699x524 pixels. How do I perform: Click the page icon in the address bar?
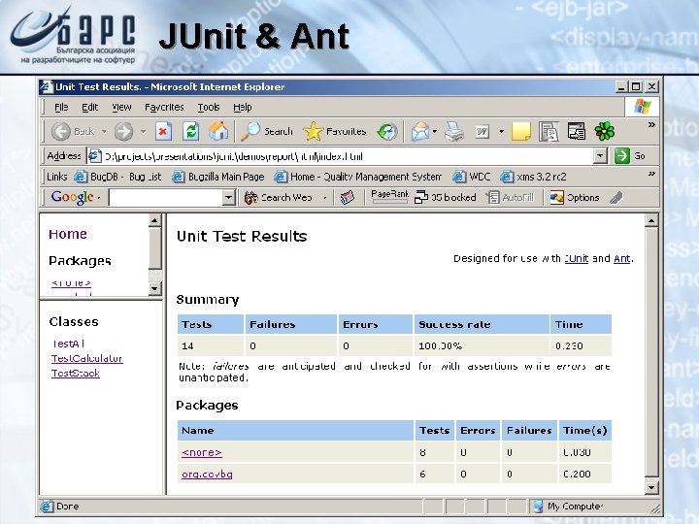[x=94, y=156]
